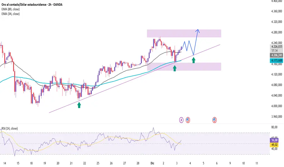This screenshot has height=167, width=284.
Task: Click date label 25 on time axis
Action: tap(98, 163)
